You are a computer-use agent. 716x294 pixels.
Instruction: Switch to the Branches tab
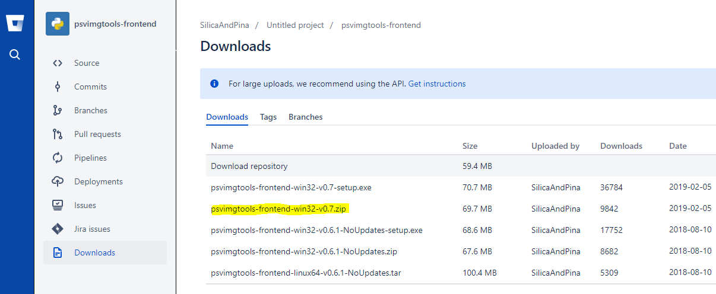(306, 117)
